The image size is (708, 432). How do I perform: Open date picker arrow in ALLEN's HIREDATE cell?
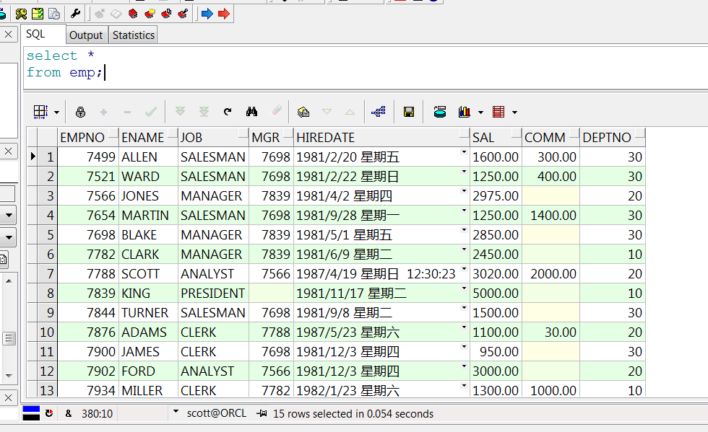pos(464,152)
